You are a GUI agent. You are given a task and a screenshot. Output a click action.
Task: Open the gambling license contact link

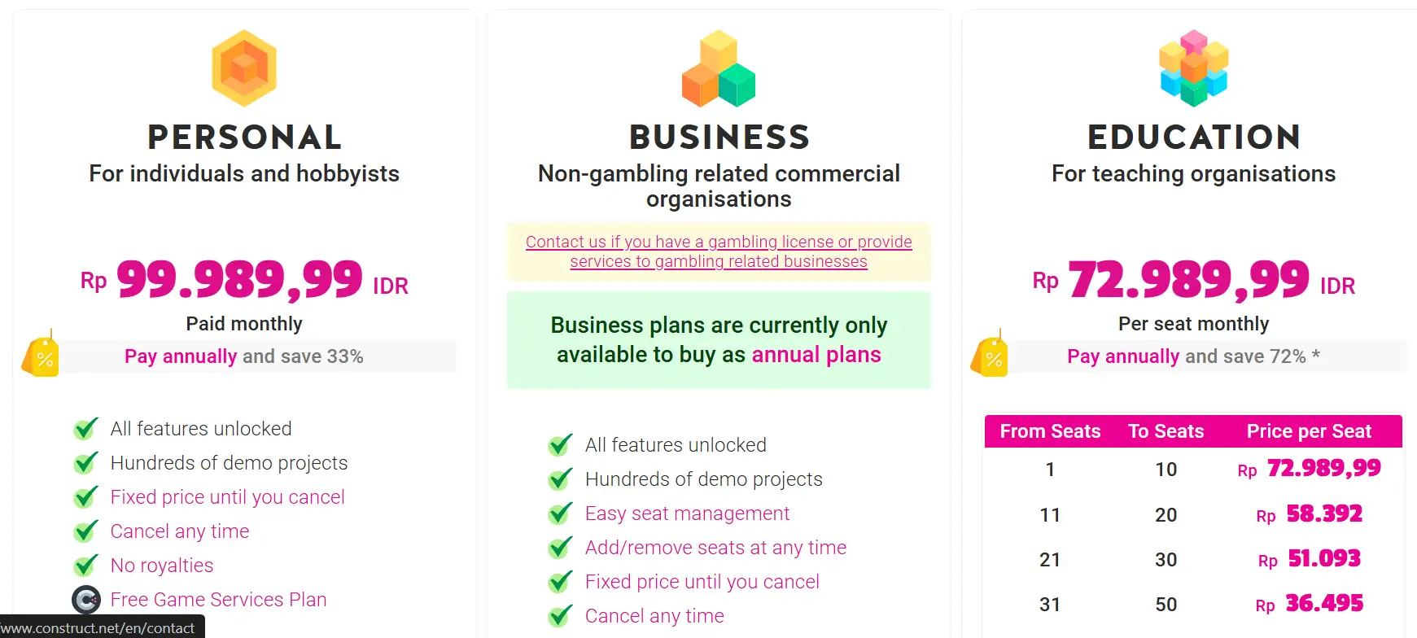[x=719, y=251]
